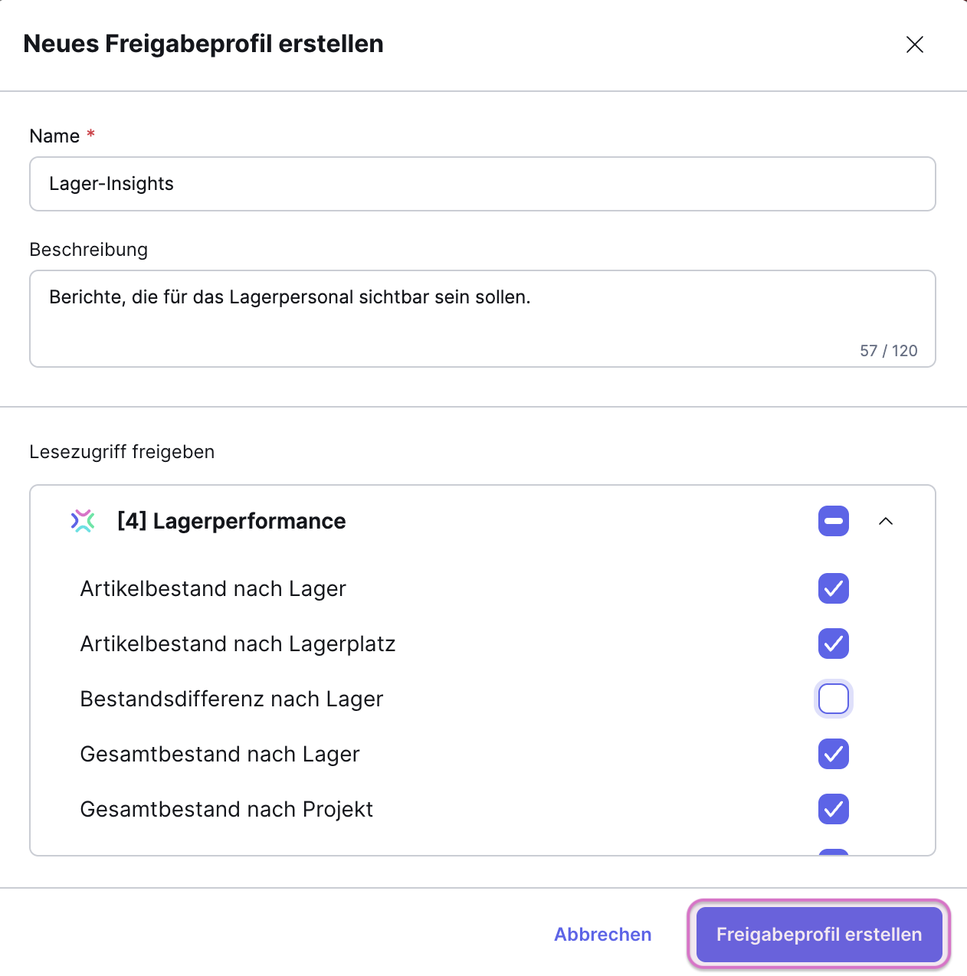Collapse the Lagerperformance section chevron
This screenshot has width=967, height=976.
tap(886, 521)
